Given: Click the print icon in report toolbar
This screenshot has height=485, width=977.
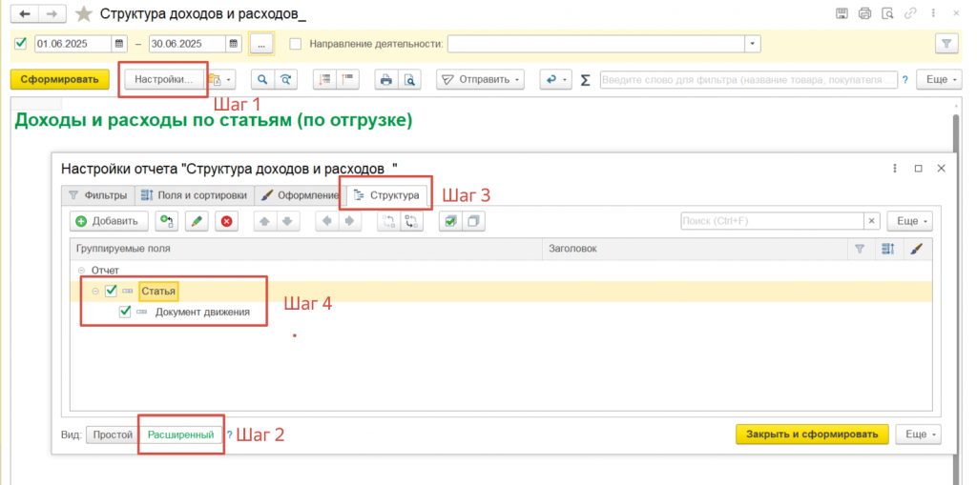Looking at the screenshot, I should click(x=385, y=80).
